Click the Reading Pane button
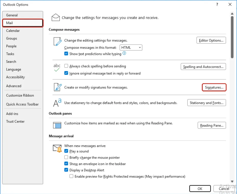Image resolution: width=237 pixels, height=194 pixels. 212,125
